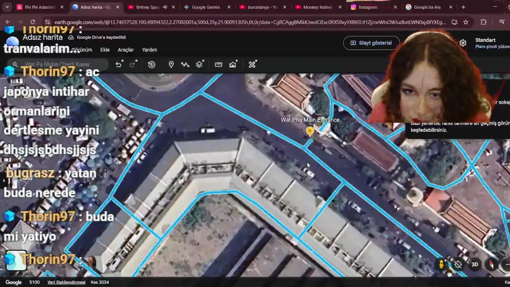This screenshot has width=510, height=287.
Task: Click the Kas 2024 imagery date
Action: click(100, 282)
